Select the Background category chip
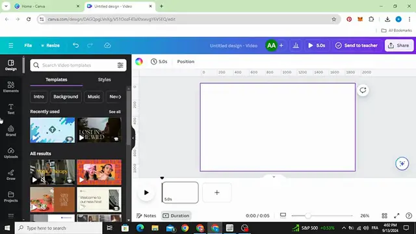 pos(66,97)
